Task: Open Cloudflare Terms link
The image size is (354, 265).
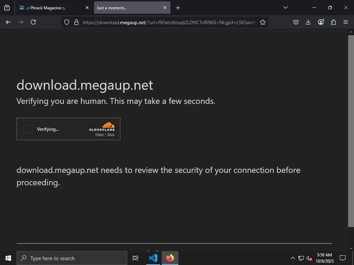Action: click(x=111, y=135)
